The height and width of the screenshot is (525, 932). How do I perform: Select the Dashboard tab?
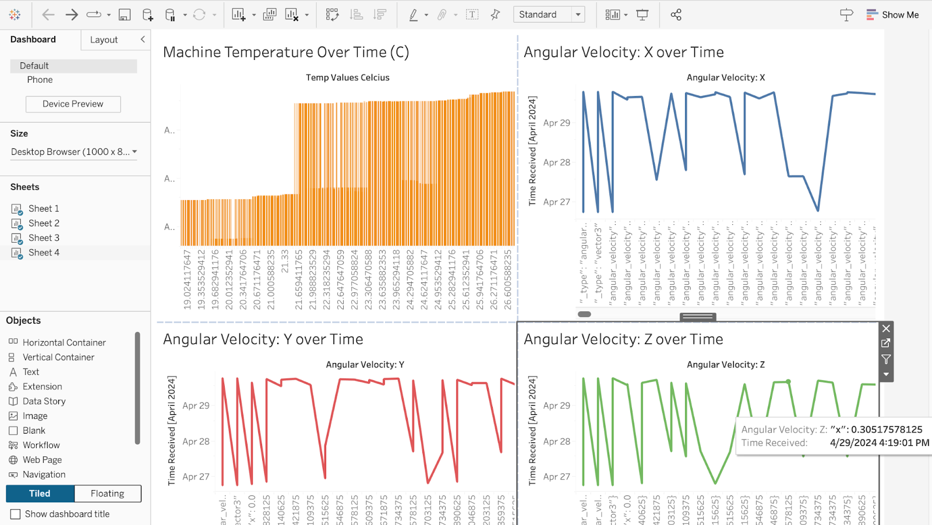point(33,40)
